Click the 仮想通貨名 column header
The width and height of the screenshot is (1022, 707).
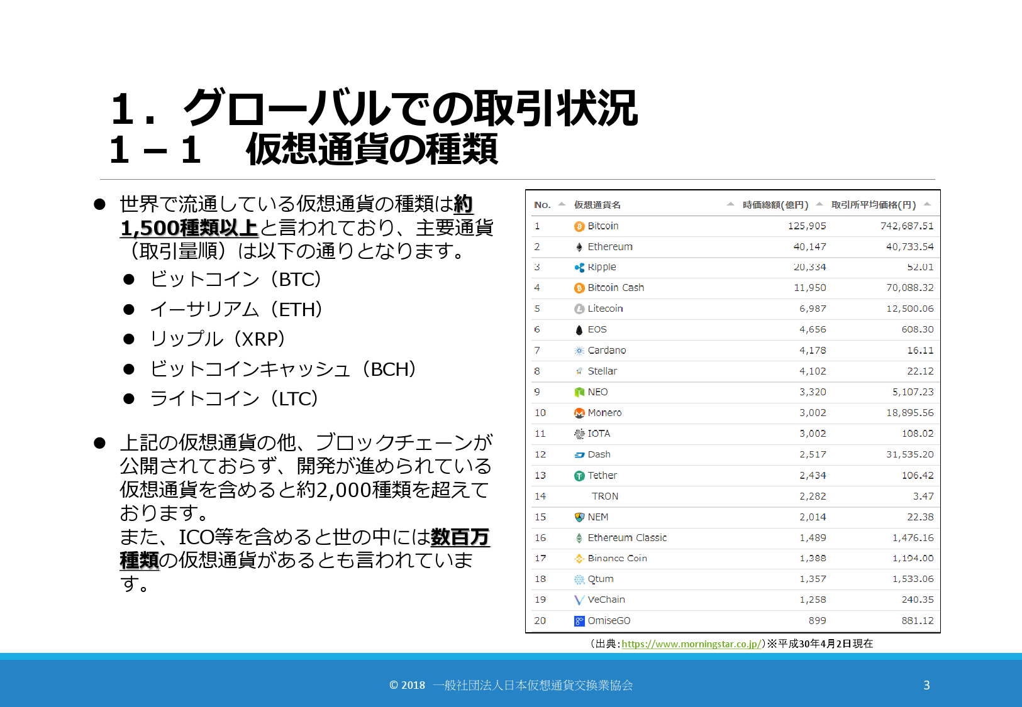point(597,205)
